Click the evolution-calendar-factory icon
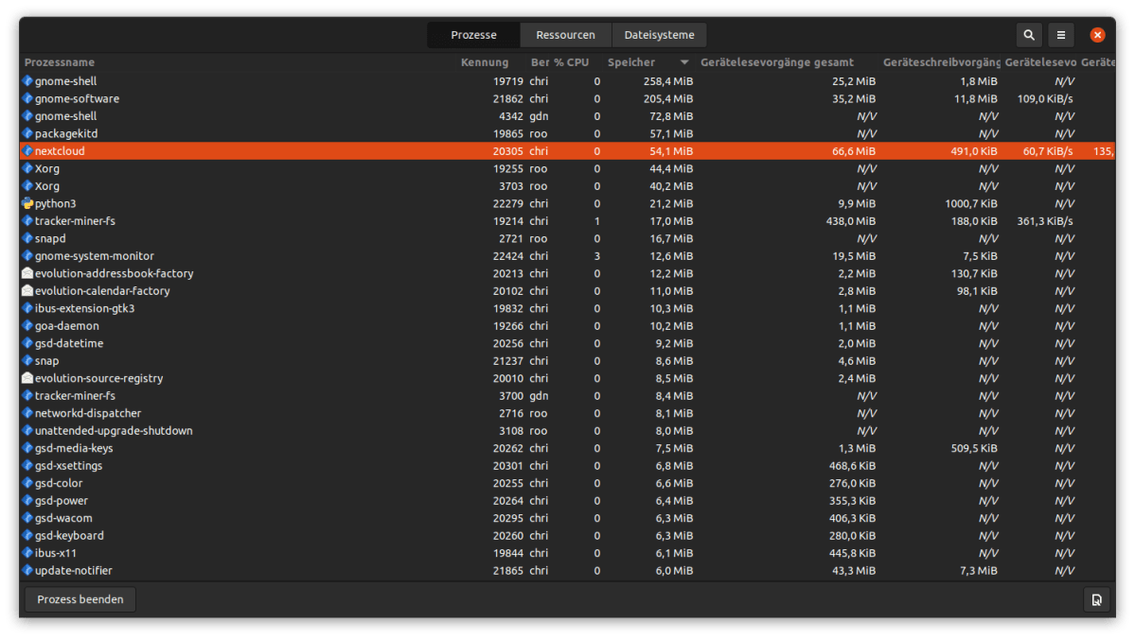The width and height of the screenshot is (1135, 639). [27, 290]
